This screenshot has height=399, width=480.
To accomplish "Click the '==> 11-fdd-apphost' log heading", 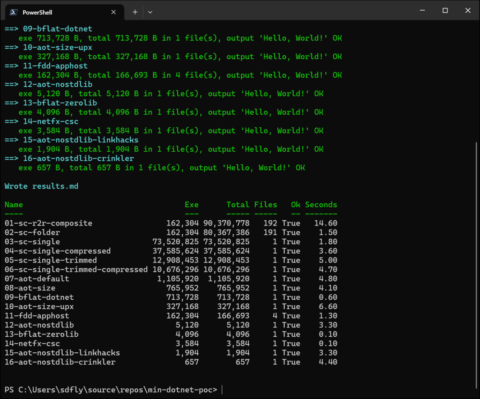I will [46, 65].
